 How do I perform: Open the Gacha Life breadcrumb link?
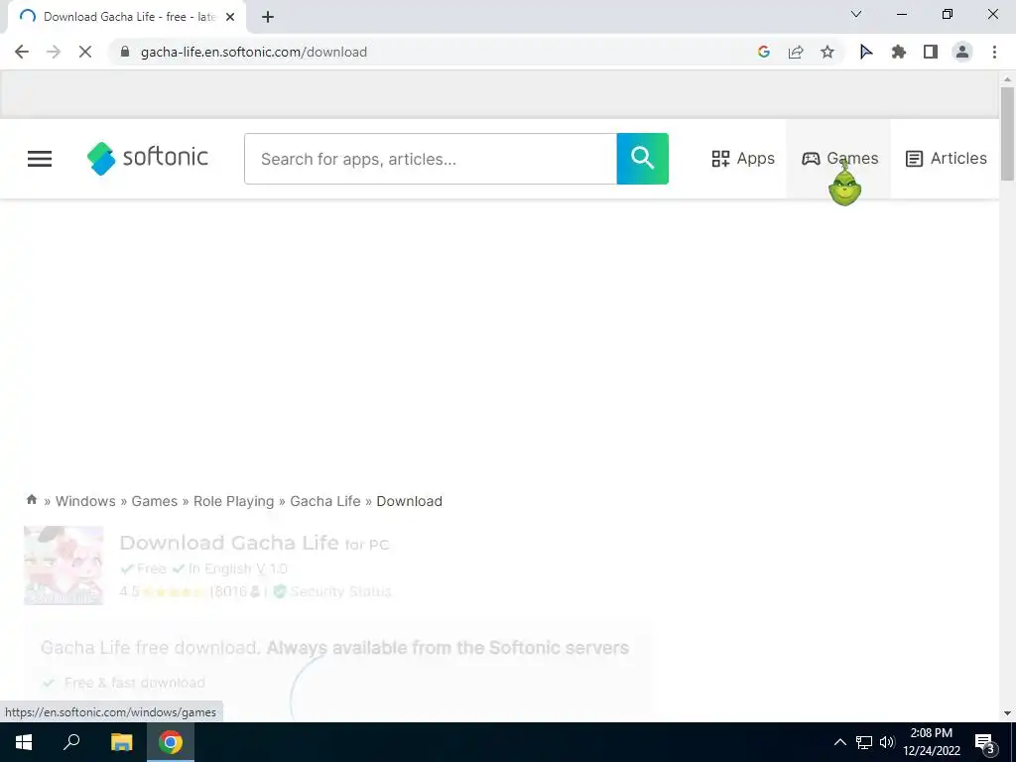[325, 501]
